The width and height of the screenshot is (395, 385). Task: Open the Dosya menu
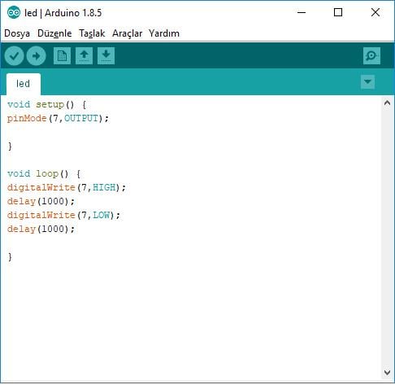pos(17,33)
